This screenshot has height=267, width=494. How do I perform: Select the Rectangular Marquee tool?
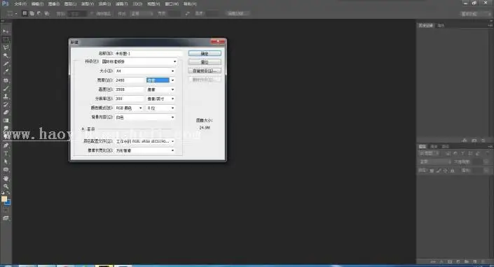(x=6, y=40)
